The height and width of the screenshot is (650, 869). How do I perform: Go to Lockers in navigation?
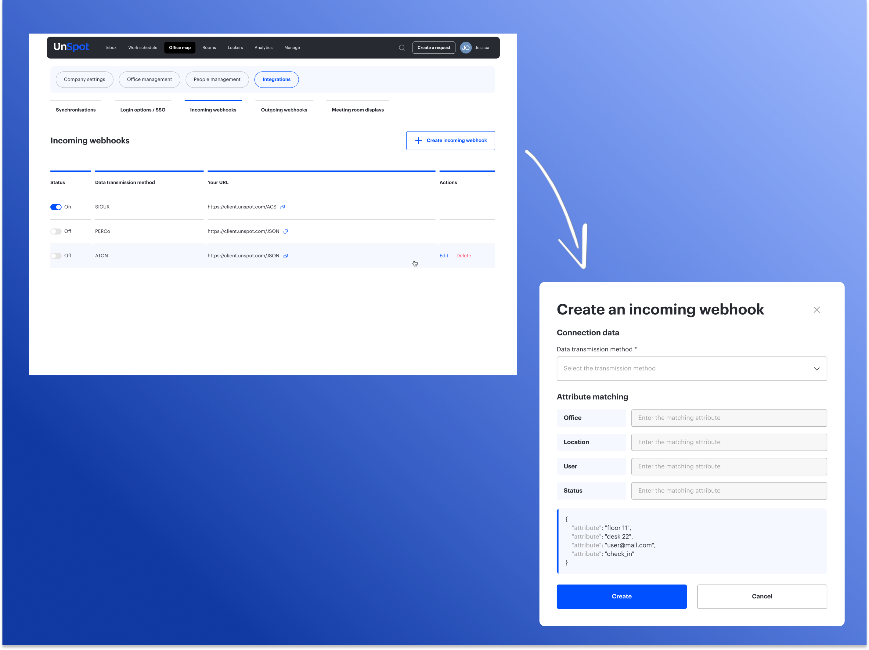235,48
